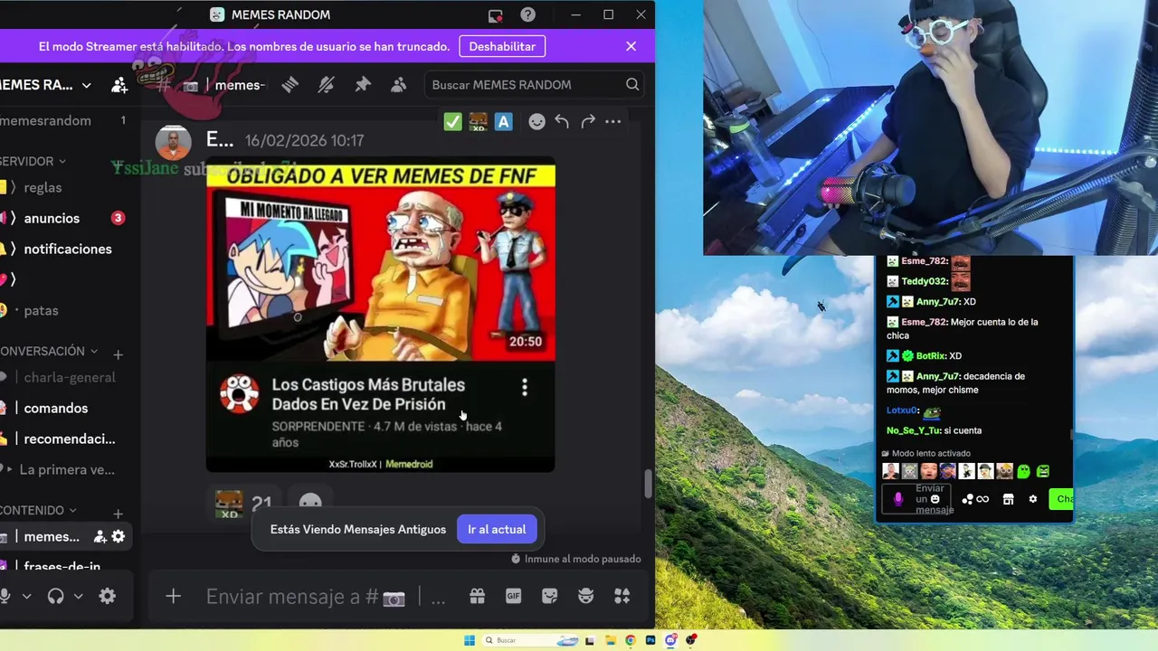Create channel in CONVERSACIÓN with plus
This screenshot has width=1158, height=651.
pyautogui.click(x=118, y=354)
